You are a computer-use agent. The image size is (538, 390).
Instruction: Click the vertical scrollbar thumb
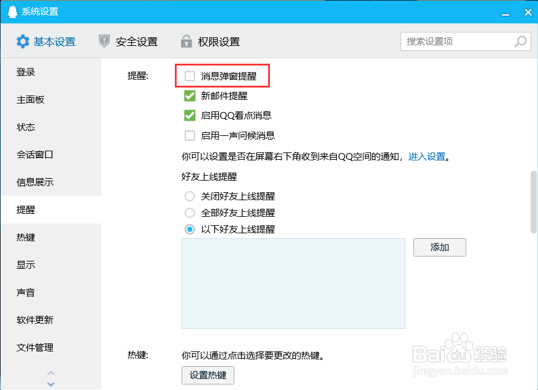534,202
